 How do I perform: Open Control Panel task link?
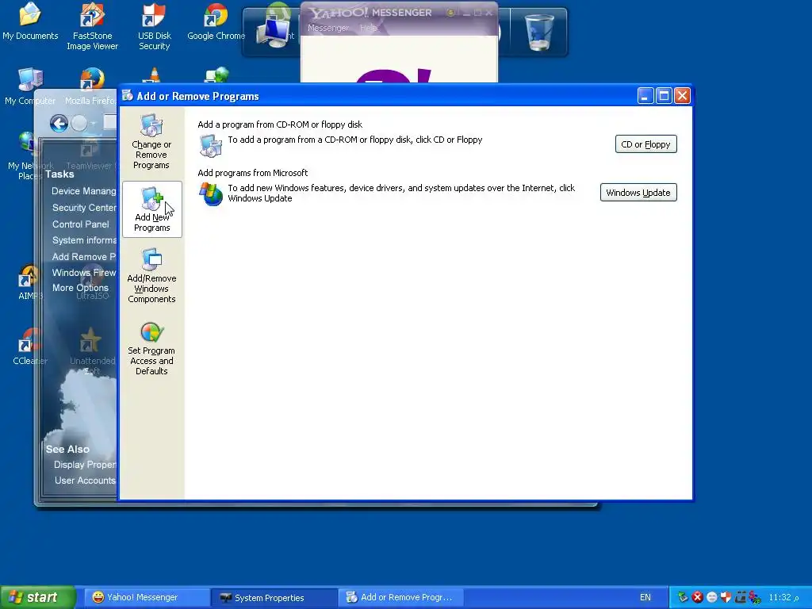[x=81, y=224]
